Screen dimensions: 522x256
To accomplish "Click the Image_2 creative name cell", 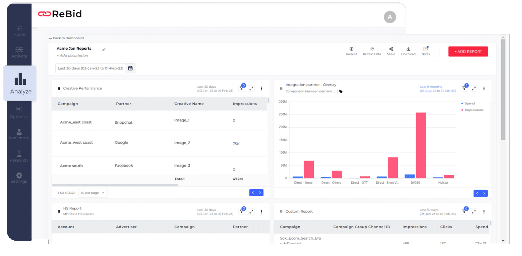I will (182, 143).
